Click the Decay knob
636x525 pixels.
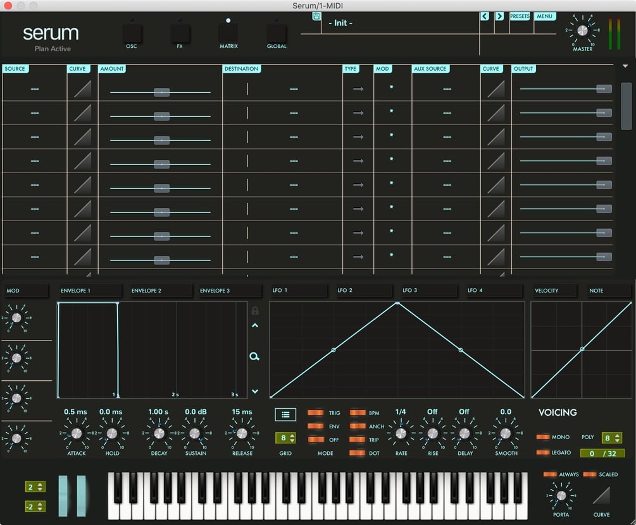tap(159, 433)
